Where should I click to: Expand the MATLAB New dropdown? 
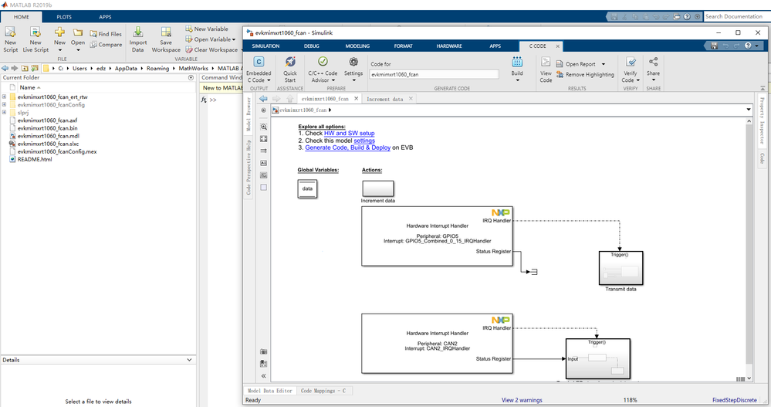pyautogui.click(x=60, y=50)
